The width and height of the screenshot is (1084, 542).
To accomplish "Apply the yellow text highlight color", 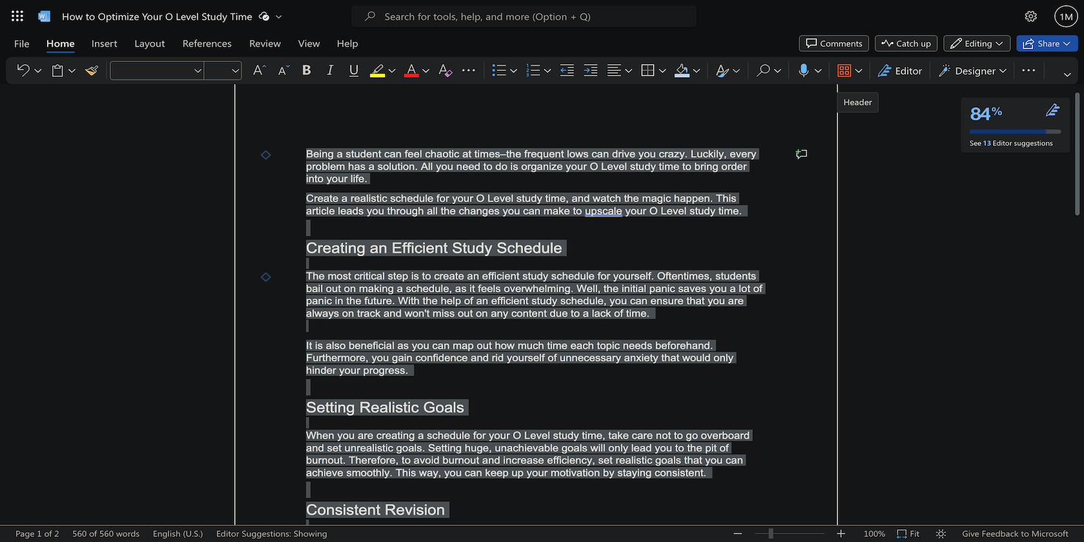I will click(377, 70).
